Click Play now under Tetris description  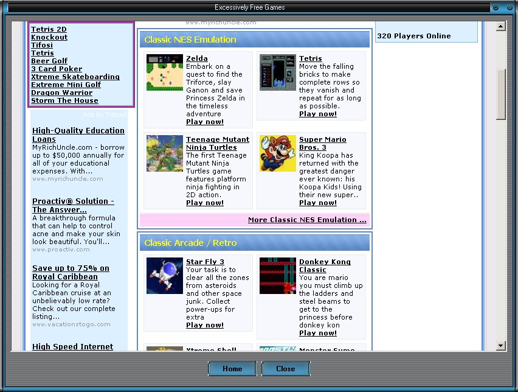coord(318,114)
